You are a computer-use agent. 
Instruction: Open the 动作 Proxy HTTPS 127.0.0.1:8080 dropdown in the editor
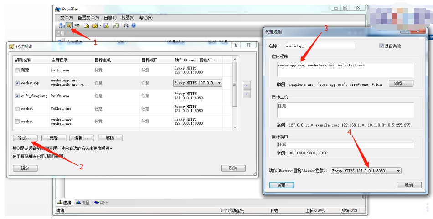tap(366, 171)
